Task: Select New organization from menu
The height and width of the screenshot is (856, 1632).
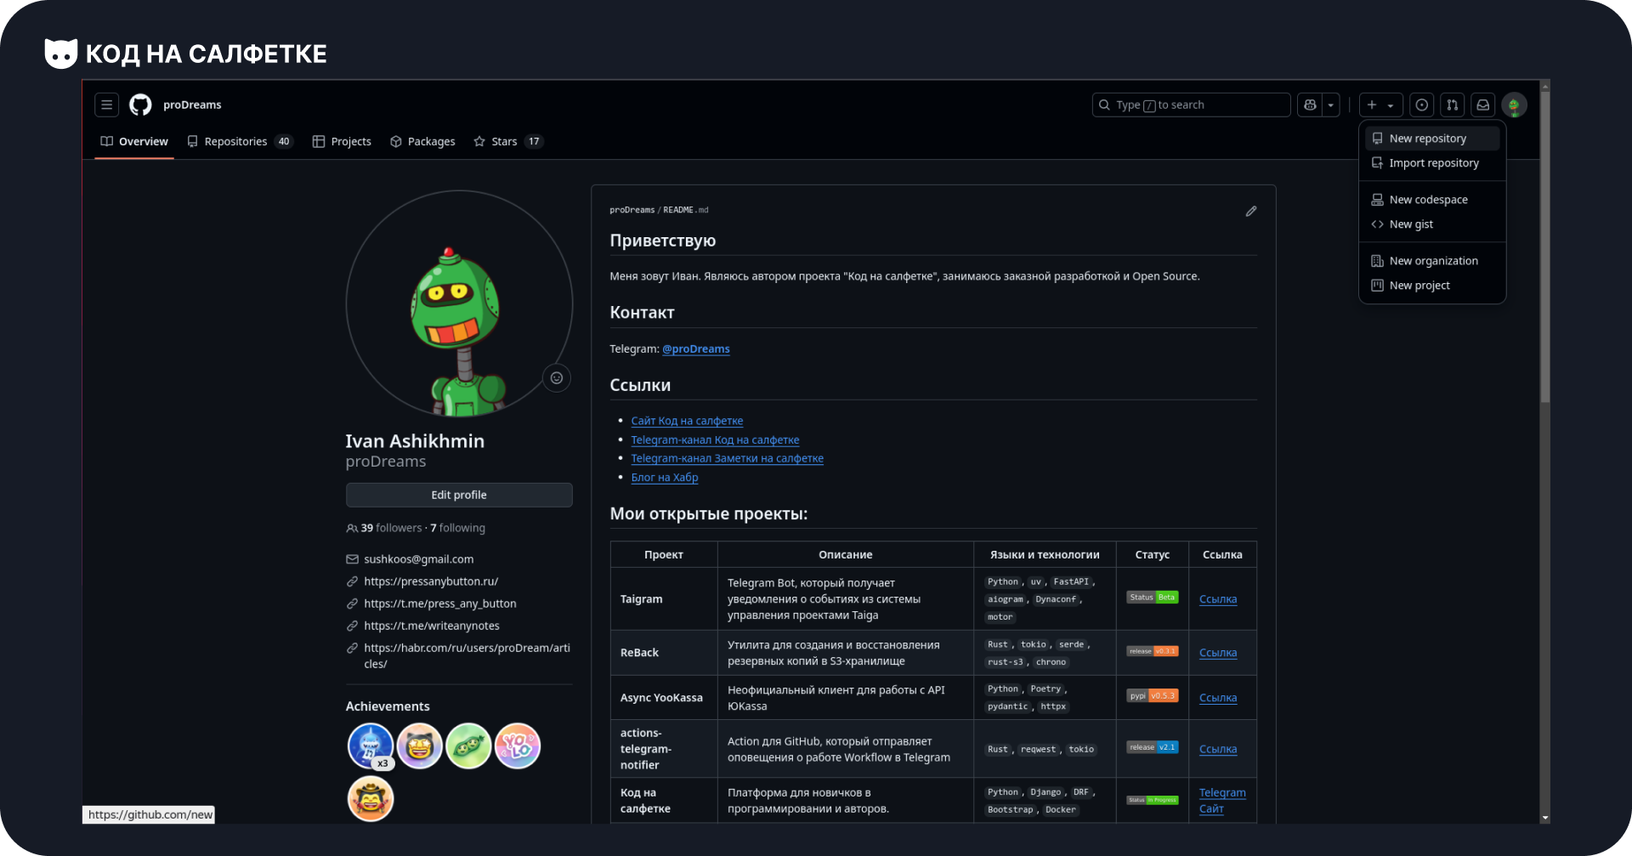Action: click(1432, 261)
